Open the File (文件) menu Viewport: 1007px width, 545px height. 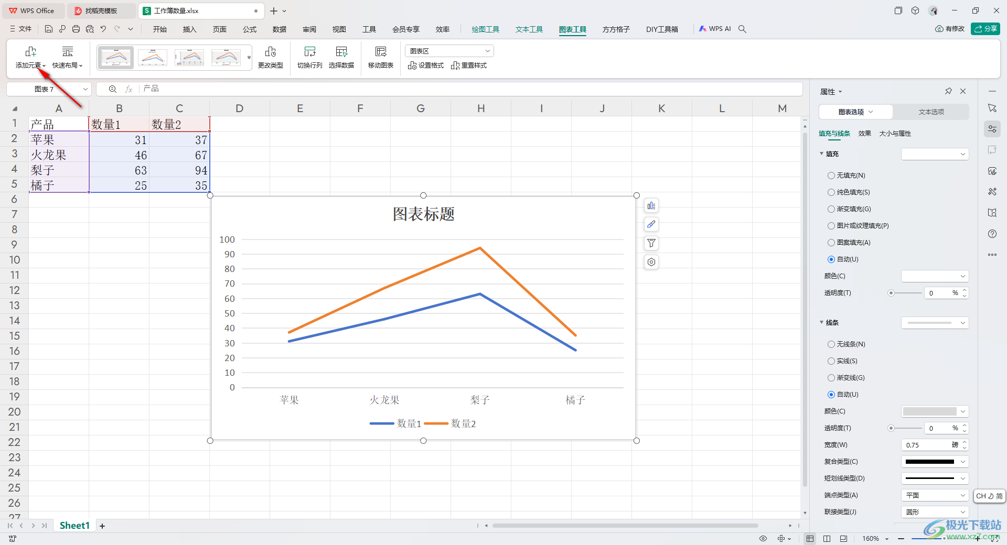tap(21, 29)
